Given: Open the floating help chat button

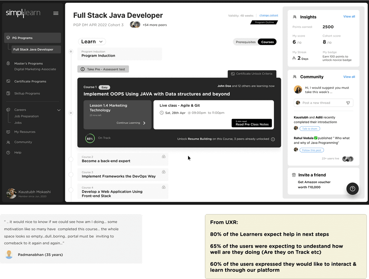Looking at the screenshot, I should (x=352, y=189).
